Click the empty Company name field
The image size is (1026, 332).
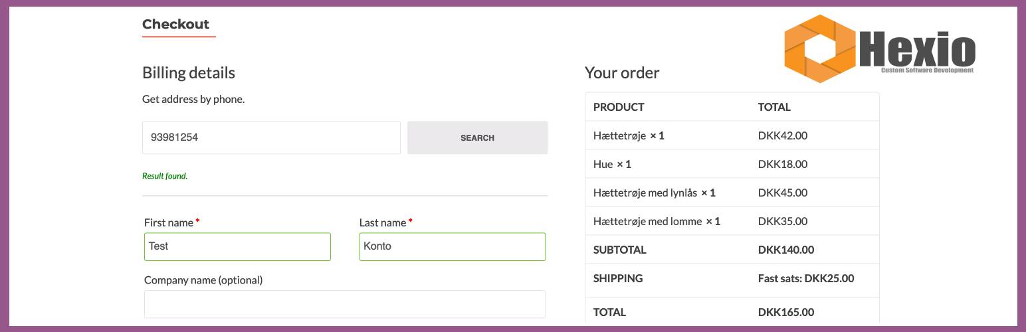tap(344, 304)
